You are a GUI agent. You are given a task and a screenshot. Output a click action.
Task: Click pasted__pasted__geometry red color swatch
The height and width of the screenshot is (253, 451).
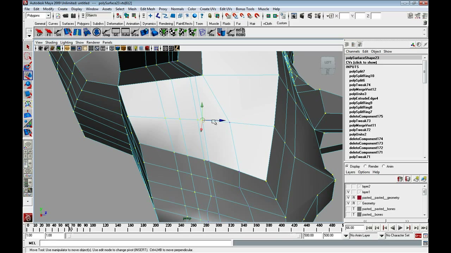[359, 198]
